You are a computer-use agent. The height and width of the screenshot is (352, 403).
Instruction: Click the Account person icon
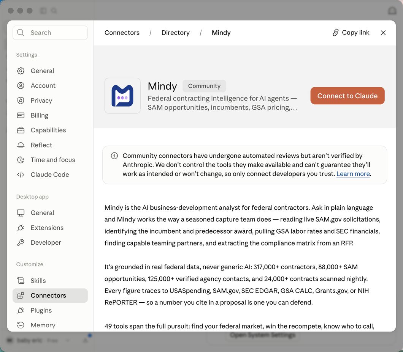tap(21, 86)
